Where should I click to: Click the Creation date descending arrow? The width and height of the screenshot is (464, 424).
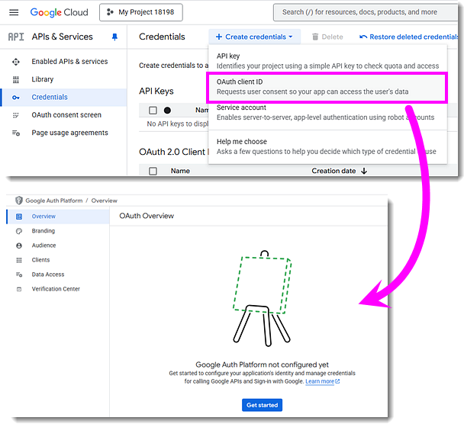click(364, 171)
